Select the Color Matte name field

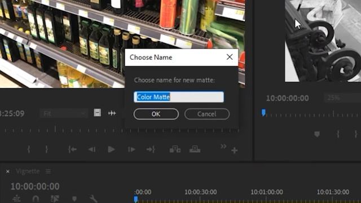179,97
